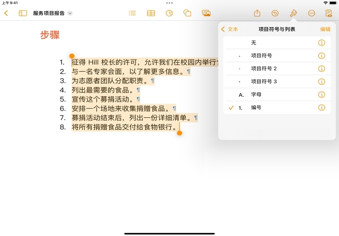Tap the back chevron to exit document
The image size is (339, 236).
[x=6, y=13]
